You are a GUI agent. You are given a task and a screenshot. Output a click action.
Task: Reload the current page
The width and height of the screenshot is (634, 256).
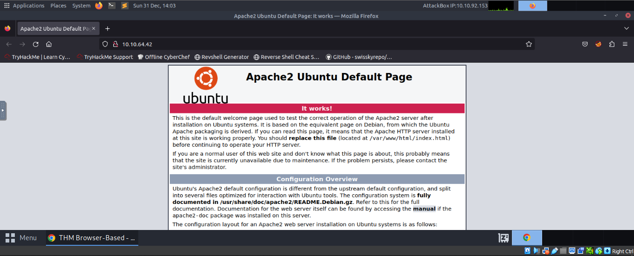(36, 44)
